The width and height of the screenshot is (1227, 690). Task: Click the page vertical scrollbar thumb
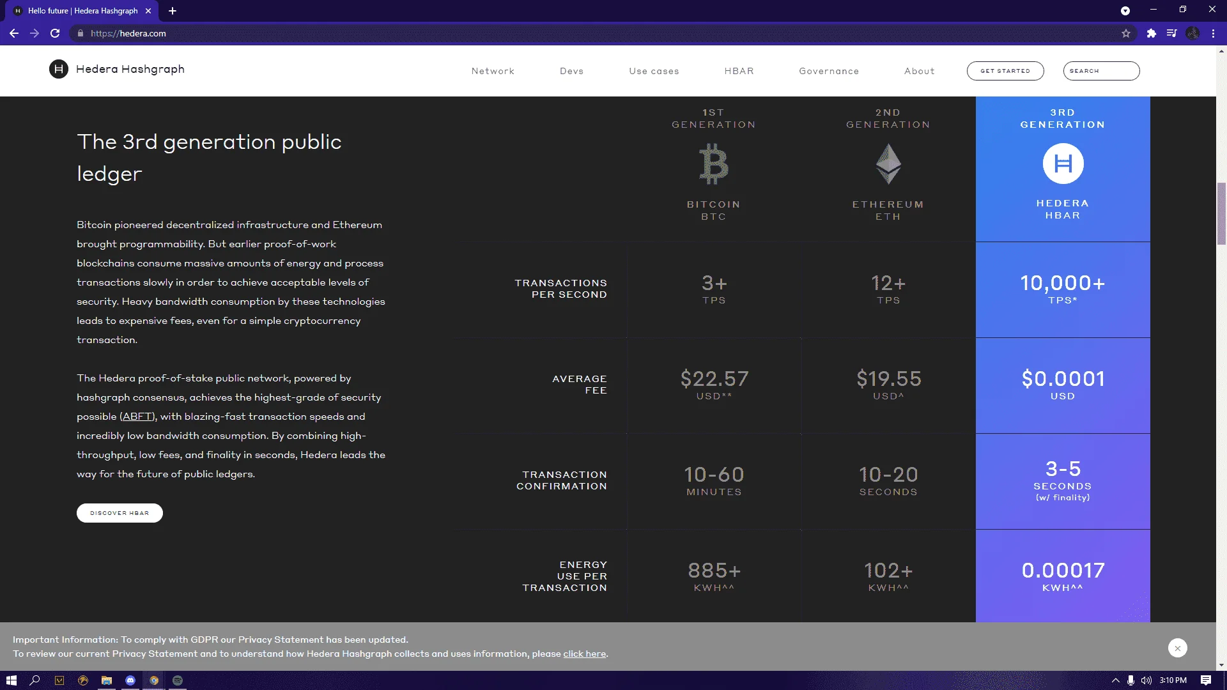point(1221,213)
